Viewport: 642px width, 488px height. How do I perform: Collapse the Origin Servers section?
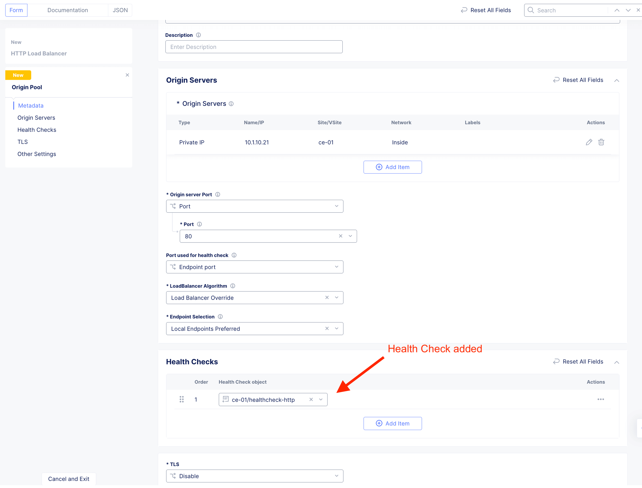pos(617,80)
